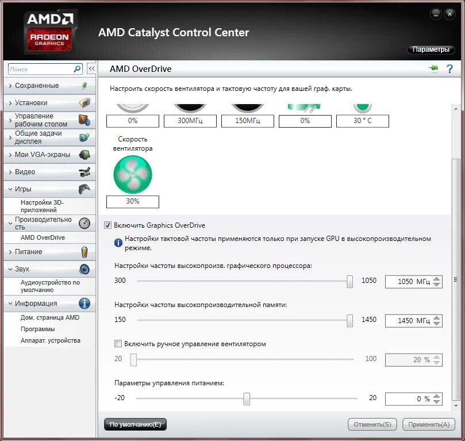Increase power control 0 % with up arrow
This screenshot has width=465, height=441.
coord(436,396)
